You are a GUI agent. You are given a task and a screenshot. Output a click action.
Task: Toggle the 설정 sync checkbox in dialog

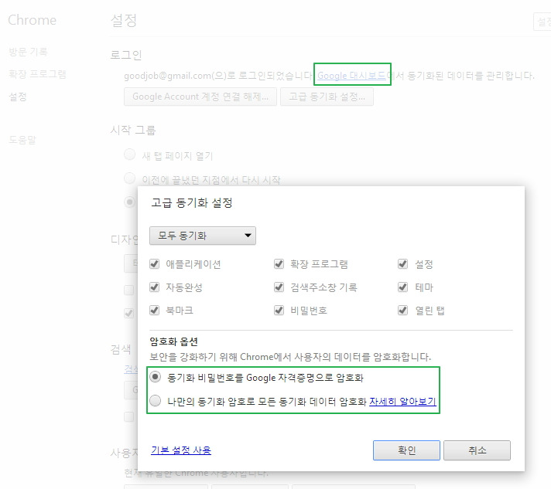[402, 263]
